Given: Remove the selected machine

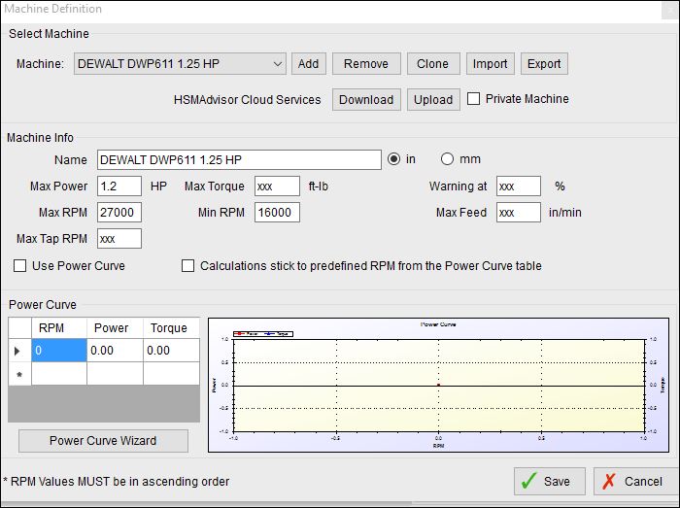Looking at the screenshot, I should pos(366,64).
